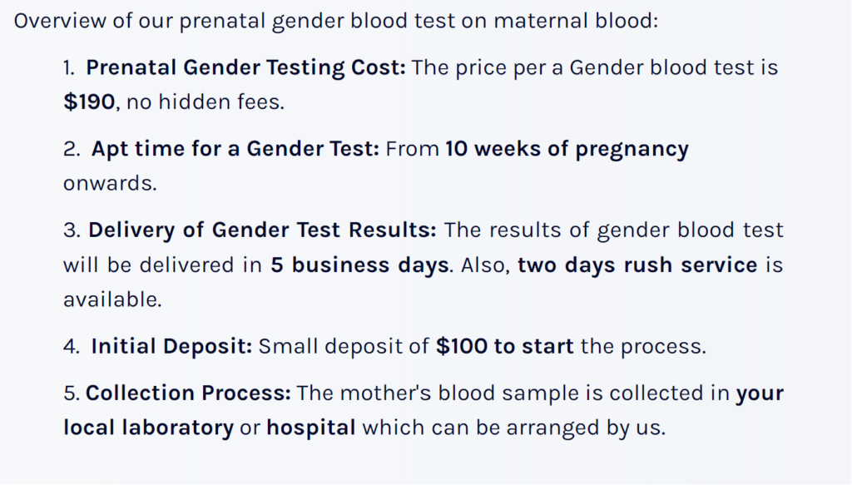The width and height of the screenshot is (852, 485).
Task: Click the 'Overview of our prenatal gender' intro line
Action: (336, 21)
